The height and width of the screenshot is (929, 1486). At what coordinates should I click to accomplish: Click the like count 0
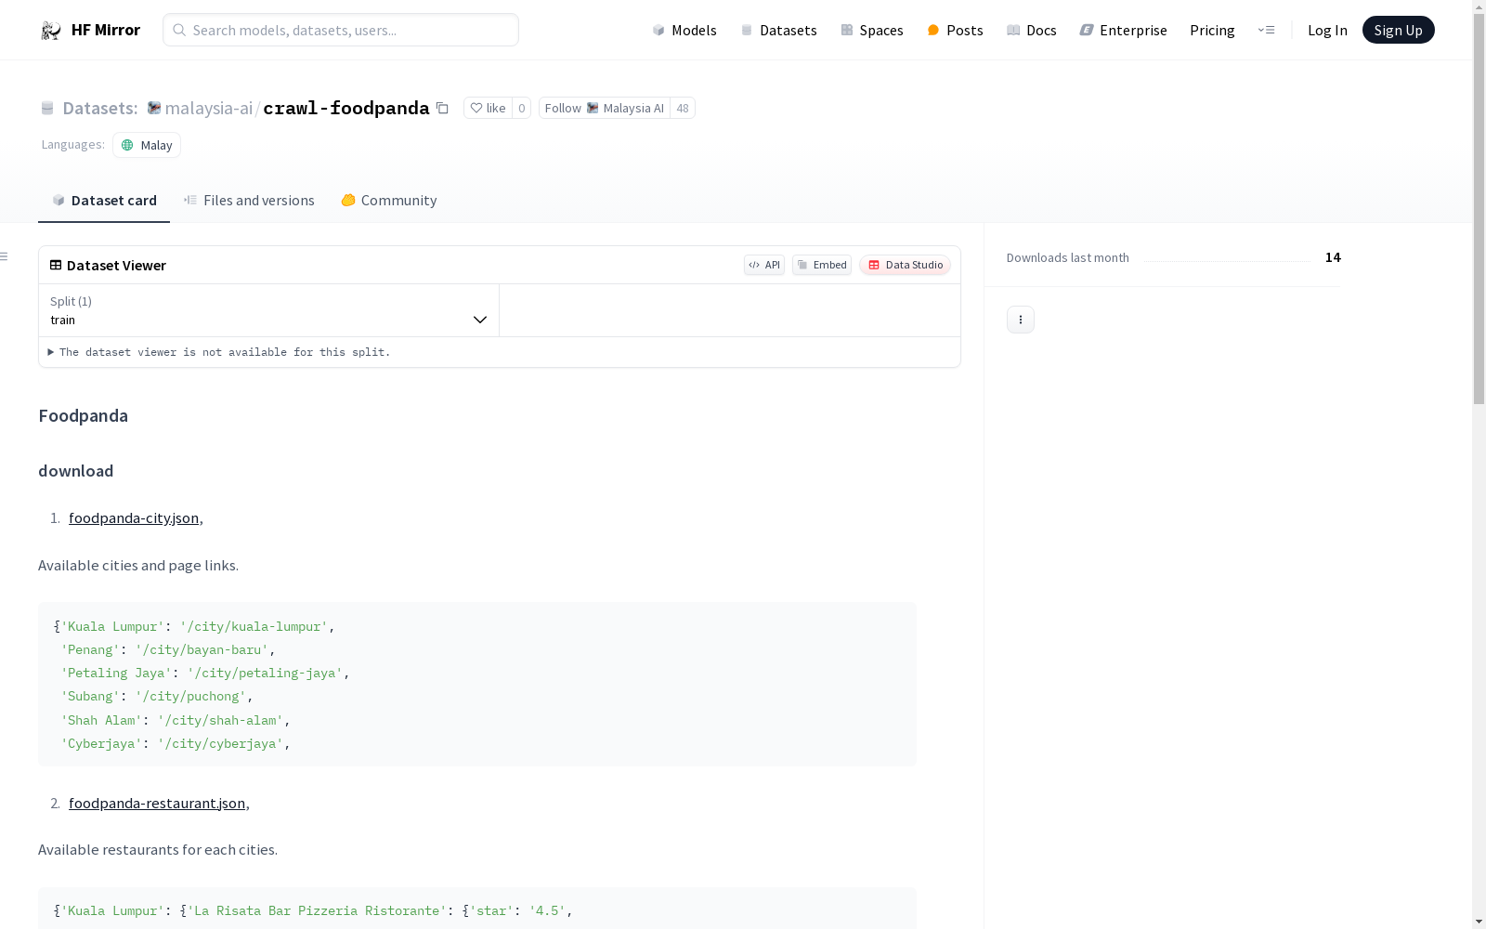[x=521, y=108]
